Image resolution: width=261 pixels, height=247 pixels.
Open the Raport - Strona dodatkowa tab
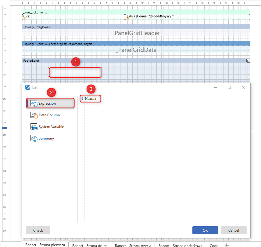(x=180, y=245)
